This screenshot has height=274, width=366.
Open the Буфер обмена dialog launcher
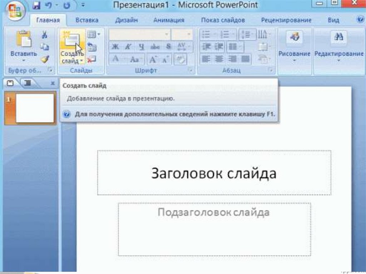point(50,70)
